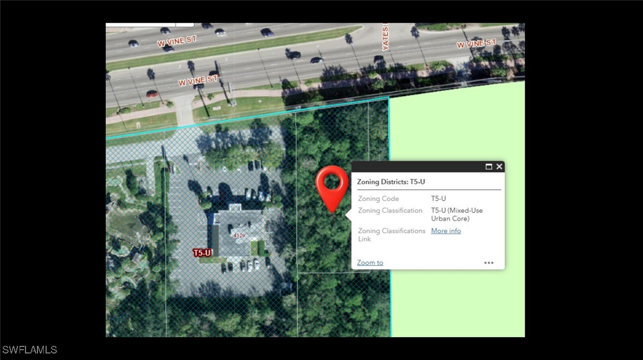Close the Zoning Districts popup

pos(499,167)
